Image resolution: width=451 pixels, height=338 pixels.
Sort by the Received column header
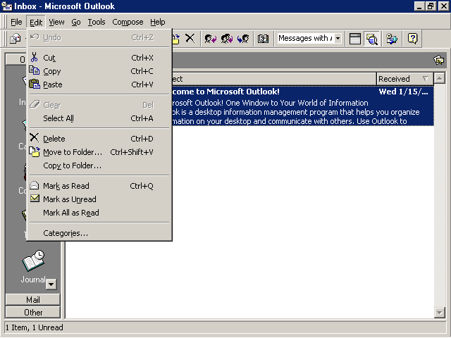click(x=404, y=79)
